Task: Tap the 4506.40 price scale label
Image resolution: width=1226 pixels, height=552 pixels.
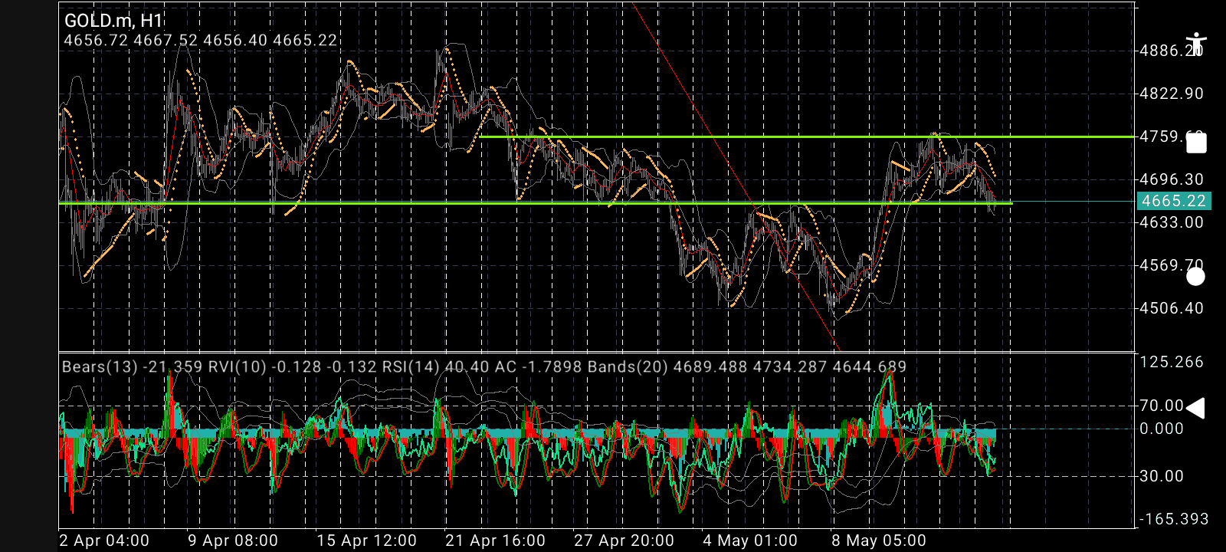Action: point(1172,308)
